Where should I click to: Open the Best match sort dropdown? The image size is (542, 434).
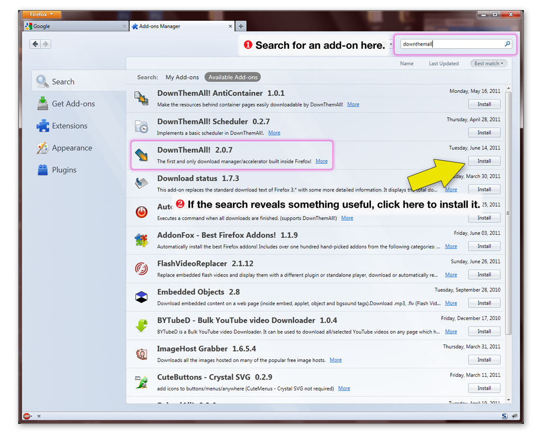point(489,64)
